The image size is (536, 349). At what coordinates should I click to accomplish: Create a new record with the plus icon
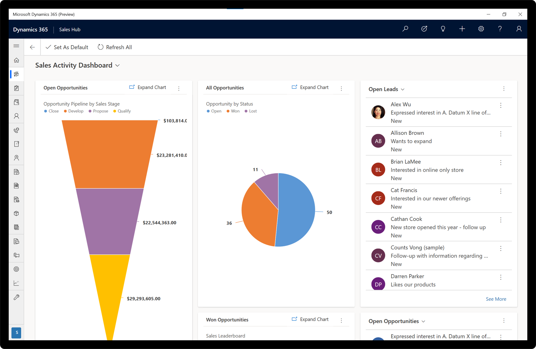point(462,29)
